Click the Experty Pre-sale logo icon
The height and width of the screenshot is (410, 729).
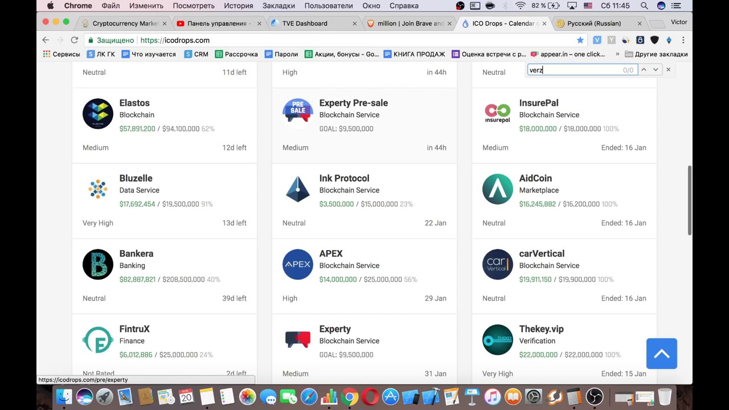(298, 111)
